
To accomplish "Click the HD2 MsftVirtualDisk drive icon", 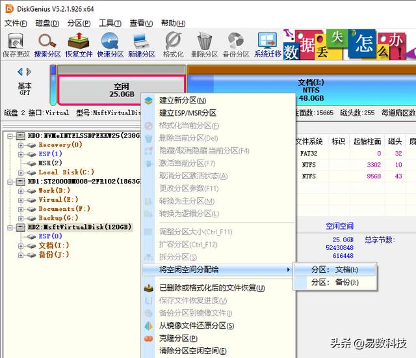I will tap(21, 227).
